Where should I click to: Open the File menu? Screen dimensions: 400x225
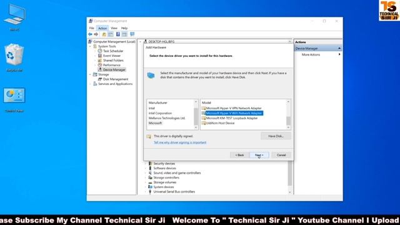coord(92,28)
